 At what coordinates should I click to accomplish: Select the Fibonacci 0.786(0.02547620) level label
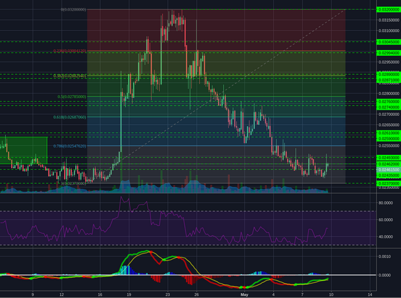[x=70, y=146]
